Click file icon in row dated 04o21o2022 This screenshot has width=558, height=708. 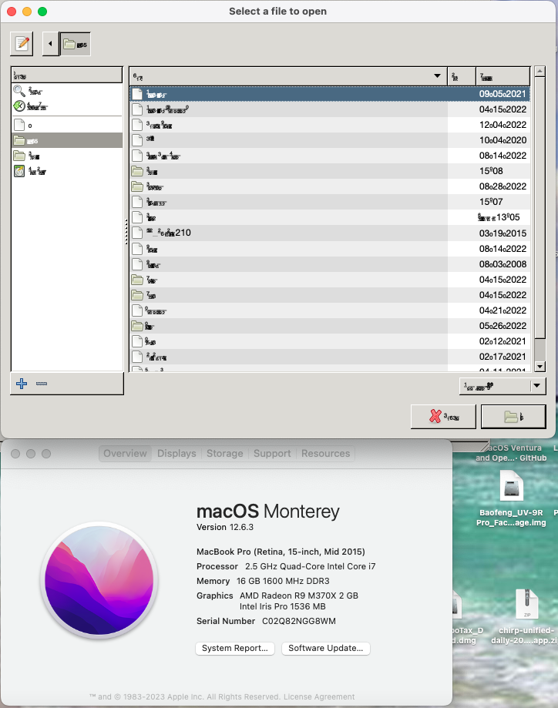click(137, 310)
